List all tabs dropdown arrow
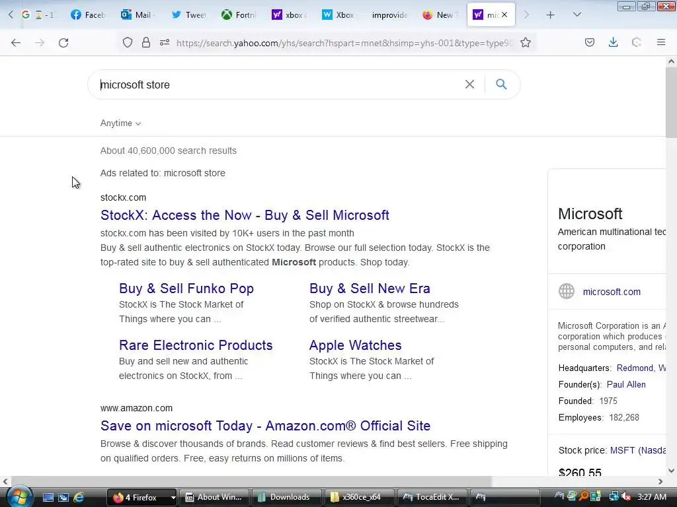677x507 pixels. 577,15
